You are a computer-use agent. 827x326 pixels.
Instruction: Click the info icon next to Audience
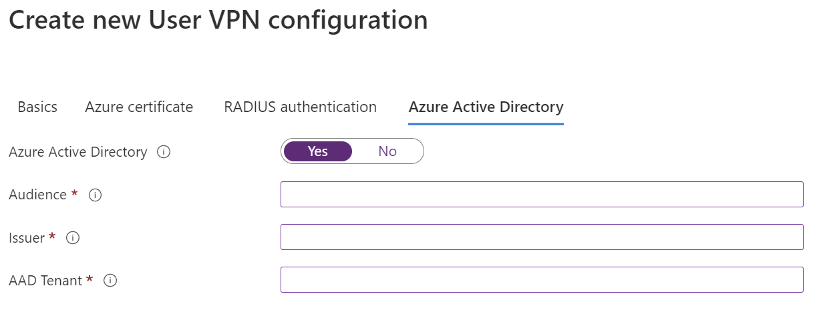pos(95,195)
